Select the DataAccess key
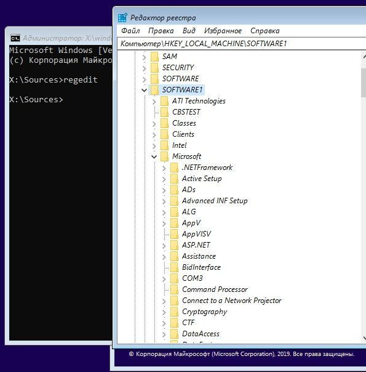366x372 pixels. (201, 334)
